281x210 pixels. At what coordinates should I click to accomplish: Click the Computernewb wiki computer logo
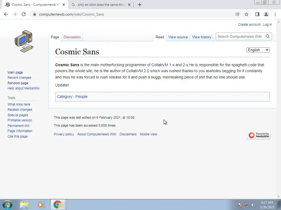[x=24, y=41]
